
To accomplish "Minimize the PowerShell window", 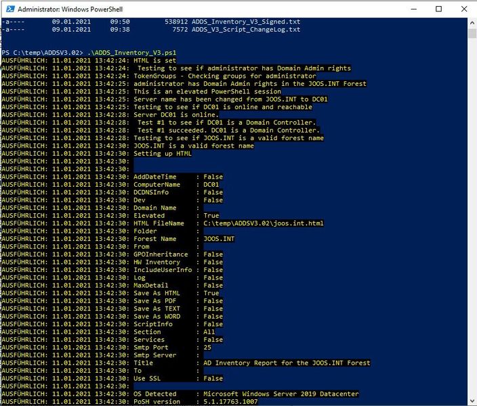I will (413, 9).
